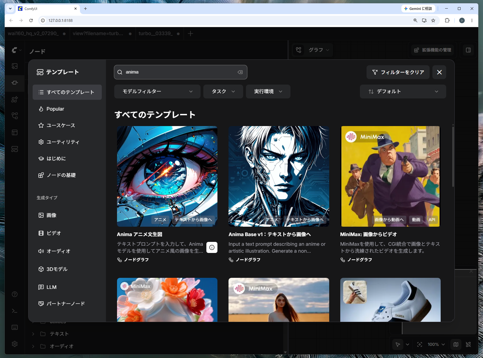Open the templates sidebar icon
483x358 pixels.
(15, 149)
